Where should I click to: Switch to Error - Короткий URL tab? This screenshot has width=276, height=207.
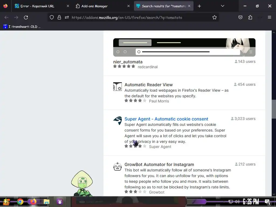tap(41, 6)
